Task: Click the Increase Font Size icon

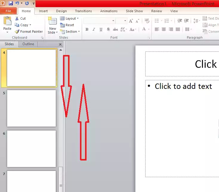Action: click(131, 21)
